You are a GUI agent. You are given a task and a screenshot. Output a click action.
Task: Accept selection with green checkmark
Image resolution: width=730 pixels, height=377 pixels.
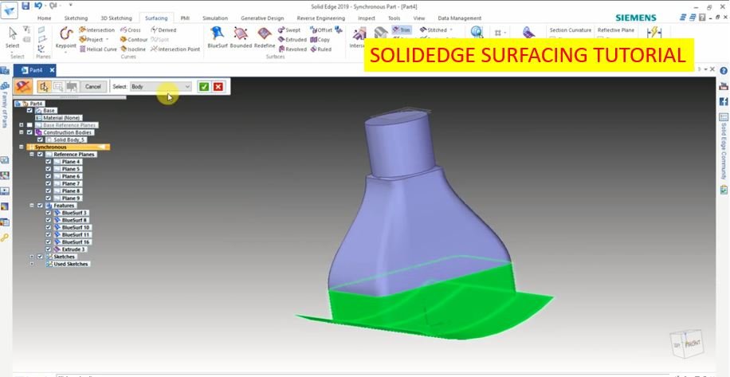coord(204,86)
